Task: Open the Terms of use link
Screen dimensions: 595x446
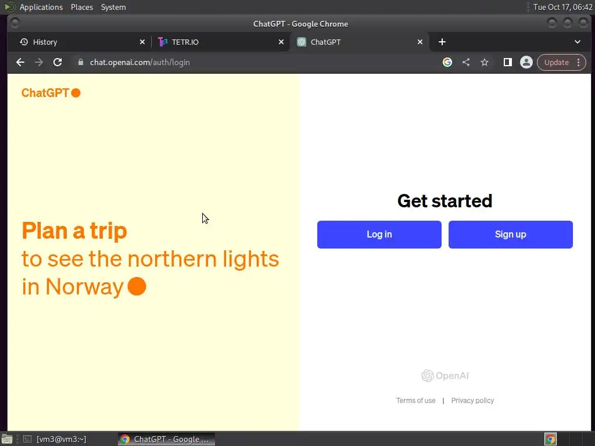Action: (415, 401)
